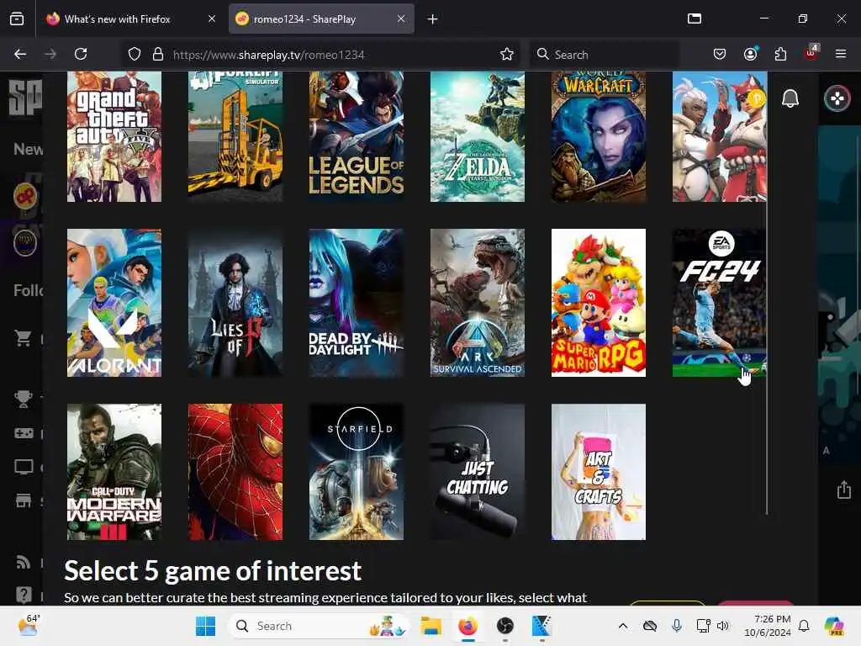
Task: Click the orange channel avatar in sidebar
Action: point(25,196)
